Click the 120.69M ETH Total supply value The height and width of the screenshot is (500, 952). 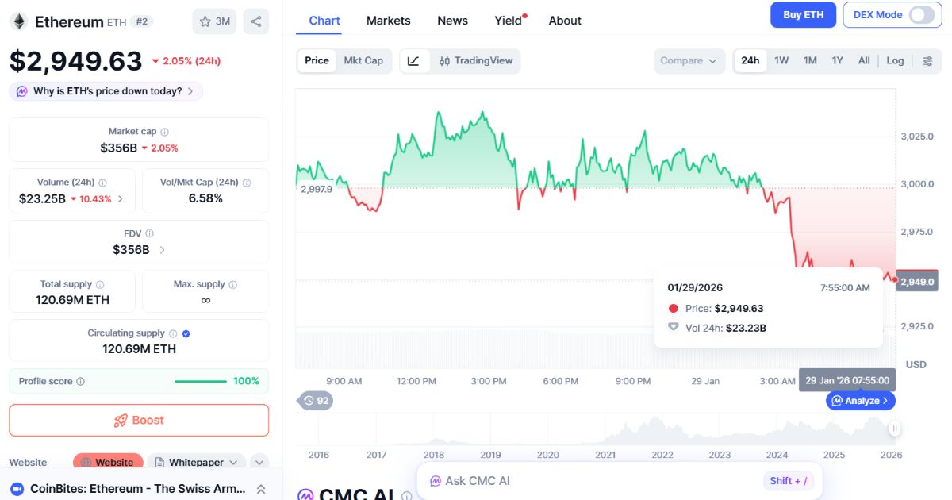point(73,300)
